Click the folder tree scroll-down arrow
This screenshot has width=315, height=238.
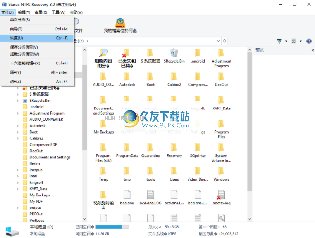tap(84, 219)
